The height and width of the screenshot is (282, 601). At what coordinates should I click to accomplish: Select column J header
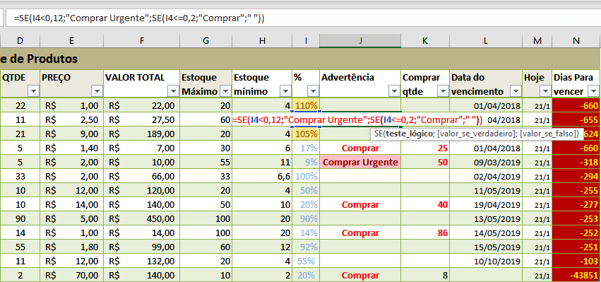(360, 41)
